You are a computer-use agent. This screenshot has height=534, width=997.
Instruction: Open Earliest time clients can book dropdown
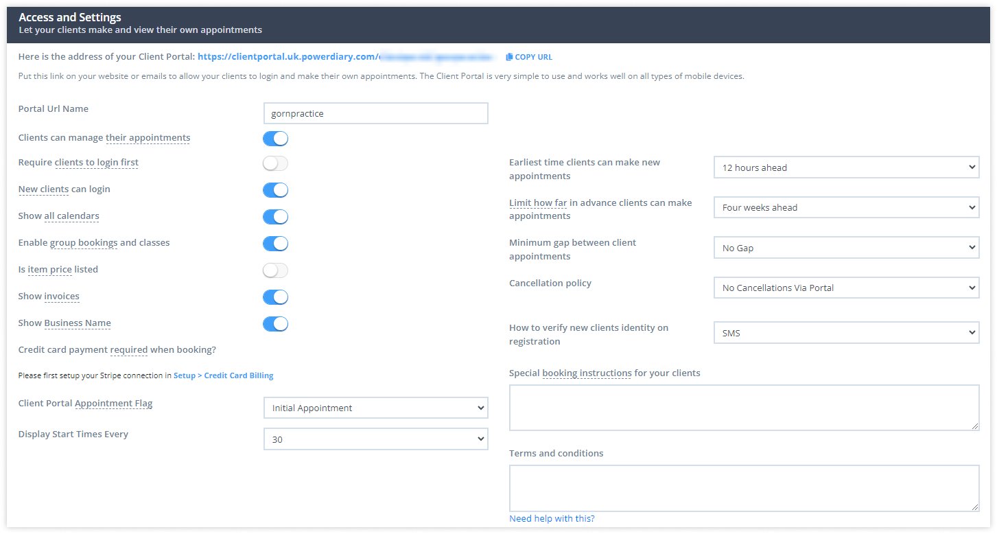pos(846,167)
